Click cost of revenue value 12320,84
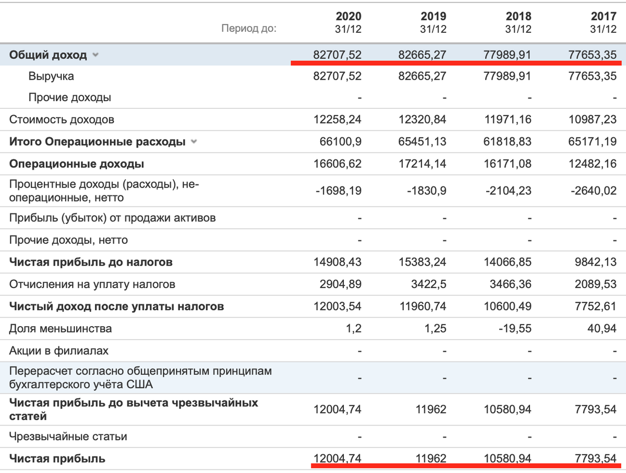Image resolution: width=626 pixels, height=473 pixels. click(422, 119)
